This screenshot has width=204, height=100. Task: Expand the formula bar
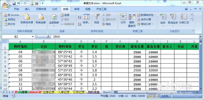coord(200,36)
